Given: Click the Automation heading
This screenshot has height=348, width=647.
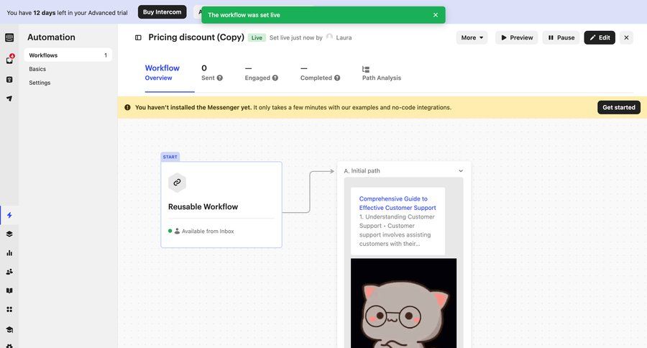Looking at the screenshot, I should (x=51, y=37).
